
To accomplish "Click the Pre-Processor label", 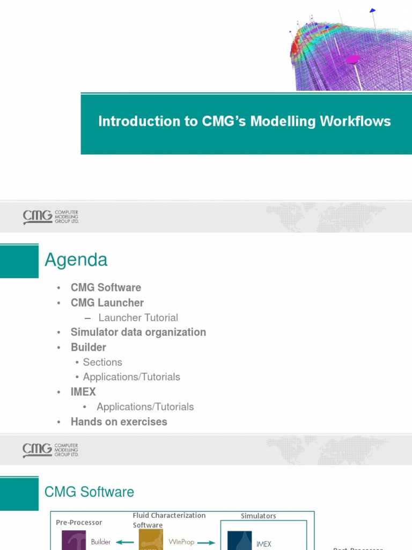I will tap(79, 522).
